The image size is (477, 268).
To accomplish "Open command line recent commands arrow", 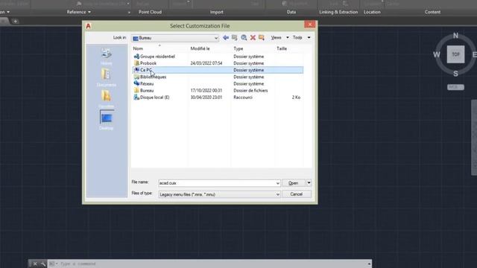I will 53,264.
